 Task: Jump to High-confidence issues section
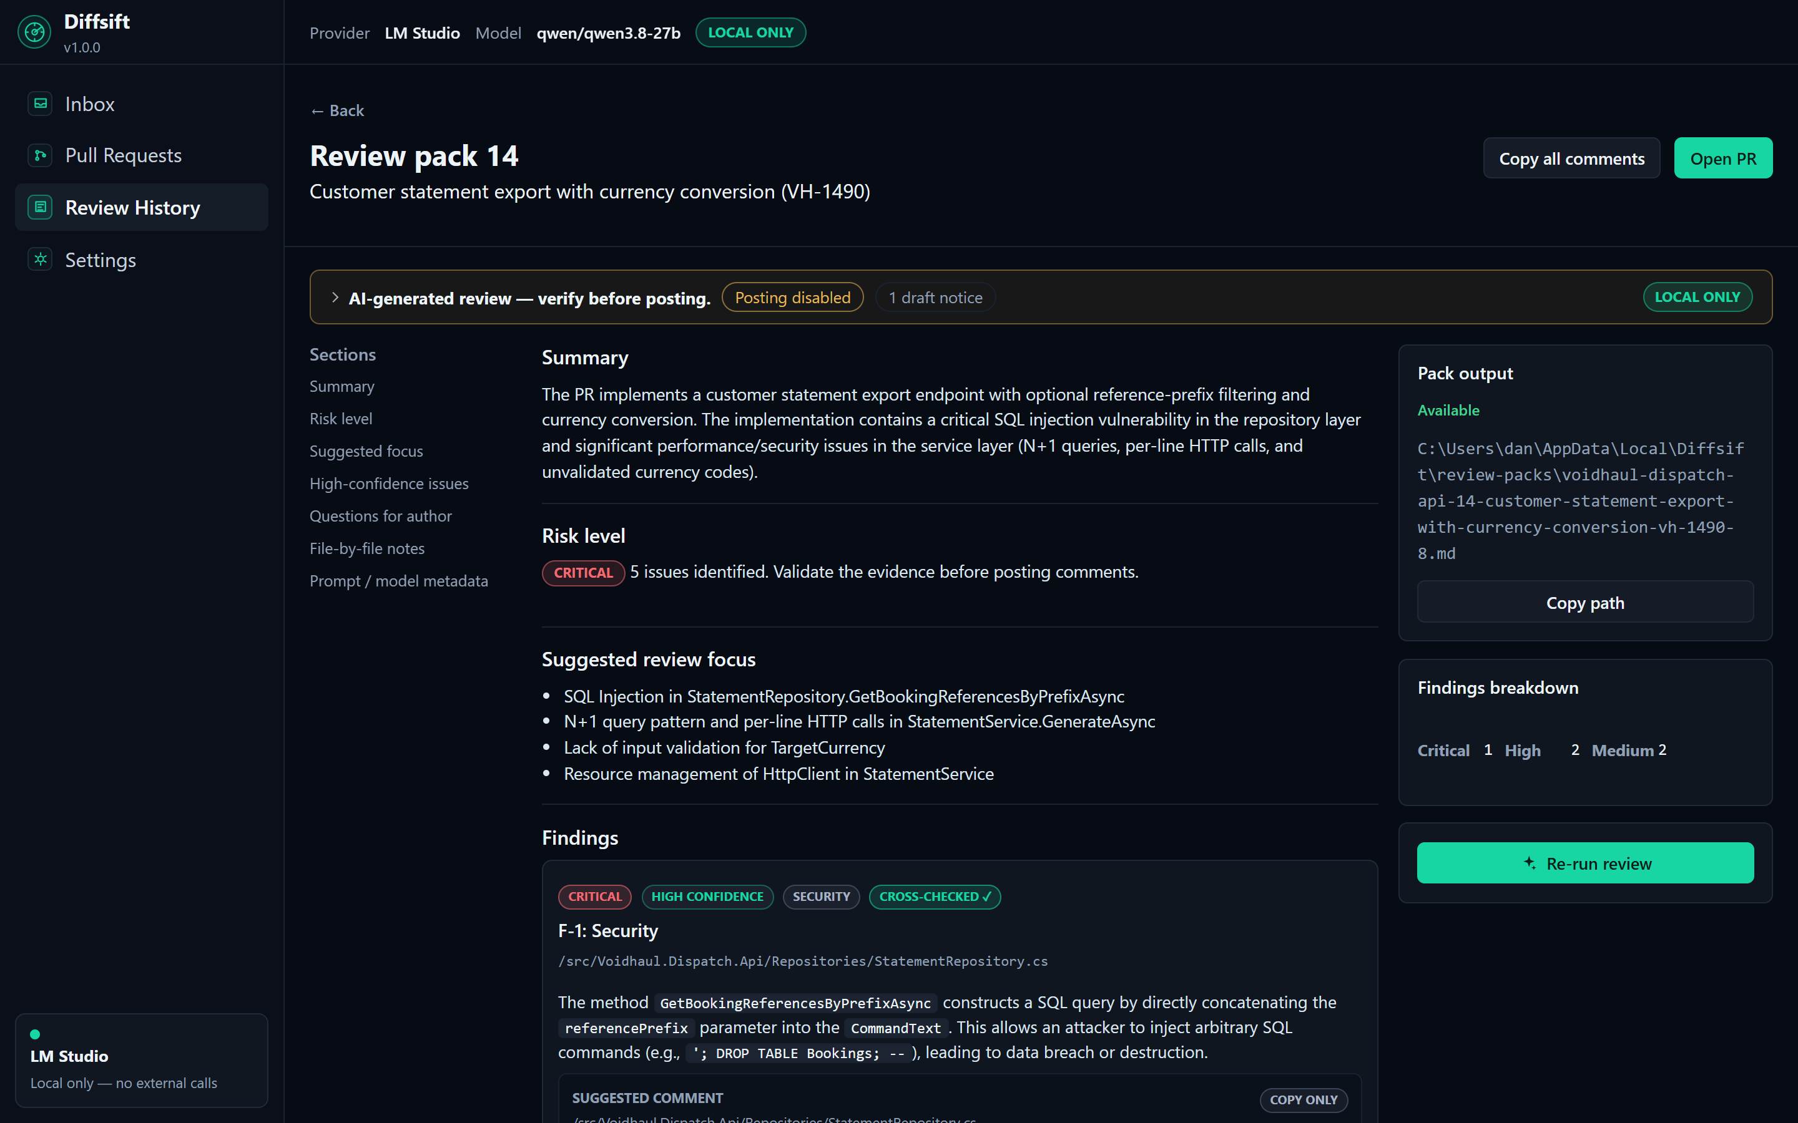[388, 484]
